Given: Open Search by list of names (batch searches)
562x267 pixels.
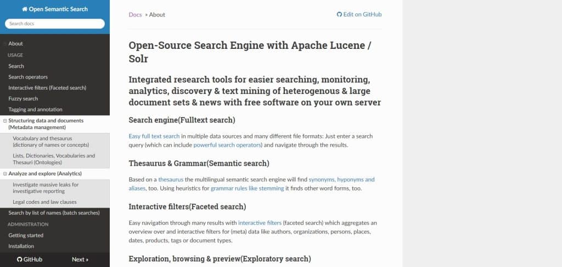Looking at the screenshot, I should pyautogui.click(x=54, y=213).
